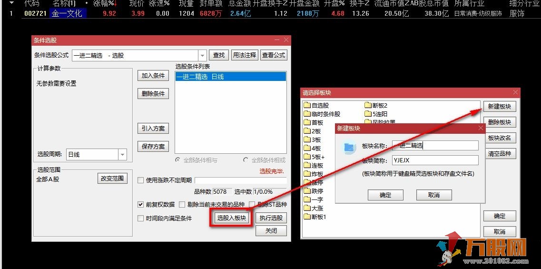Click 清空品种 button
Image resolution: width=541 pixels, height=269 pixels.
tap(500, 154)
